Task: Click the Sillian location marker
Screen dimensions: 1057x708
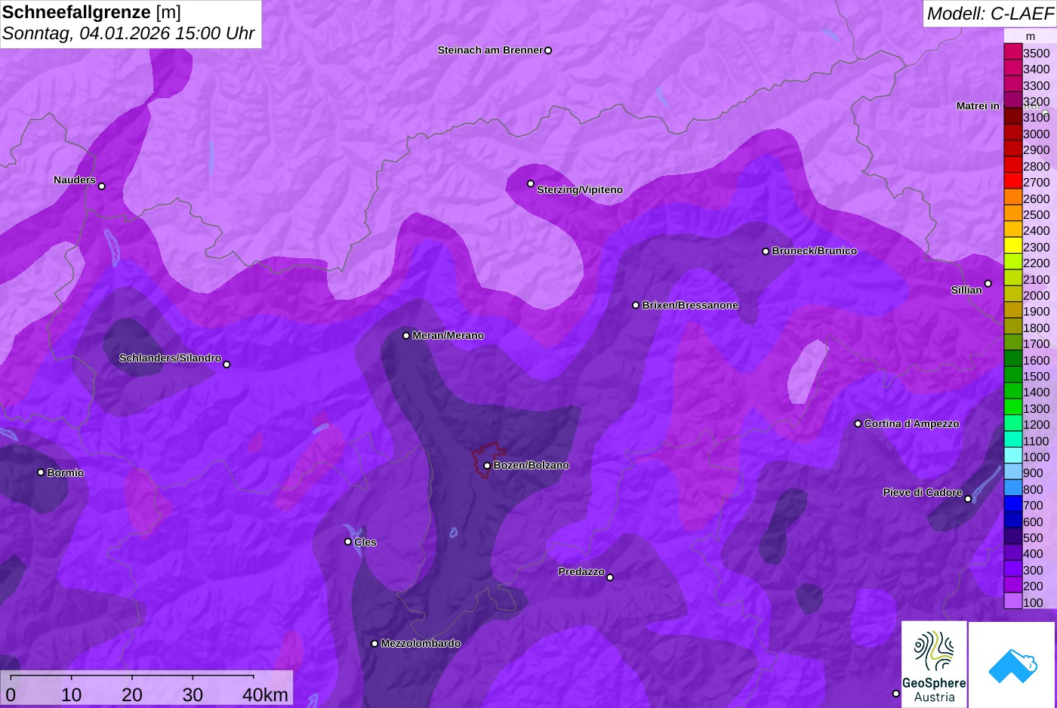Action: tap(988, 284)
